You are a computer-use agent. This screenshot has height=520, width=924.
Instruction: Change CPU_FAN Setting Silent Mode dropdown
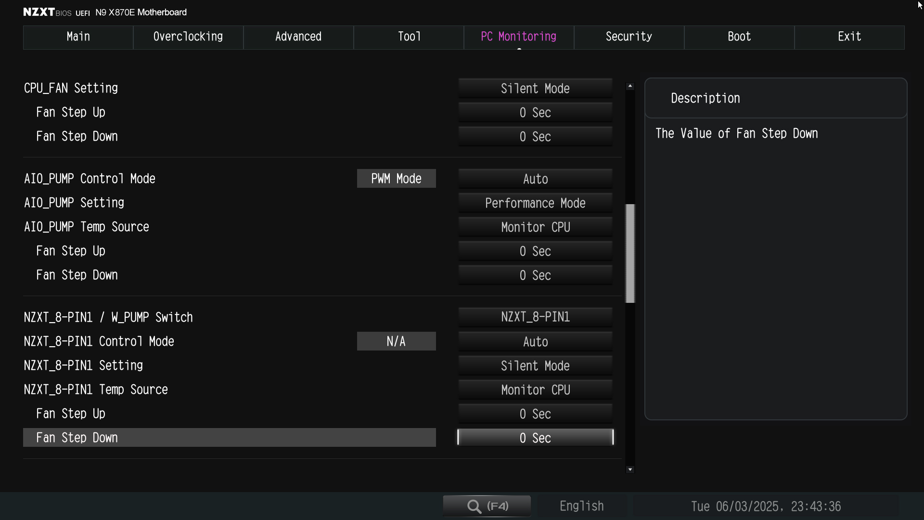[x=535, y=89]
